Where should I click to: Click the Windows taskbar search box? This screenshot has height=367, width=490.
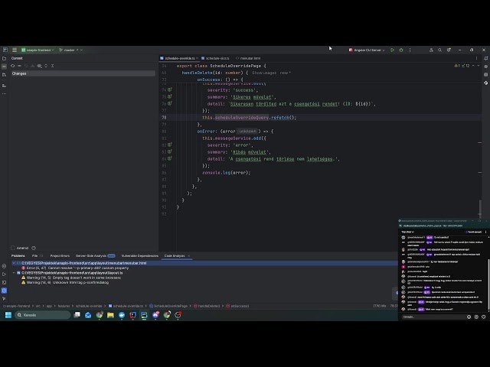coord(43,315)
